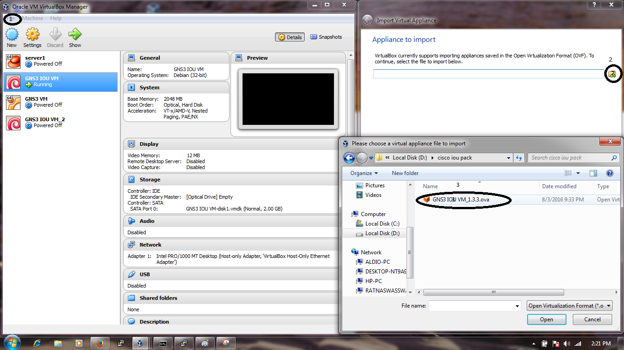Open Internet Explorer from the taskbar
This screenshot has height=350, width=624.
37,343
